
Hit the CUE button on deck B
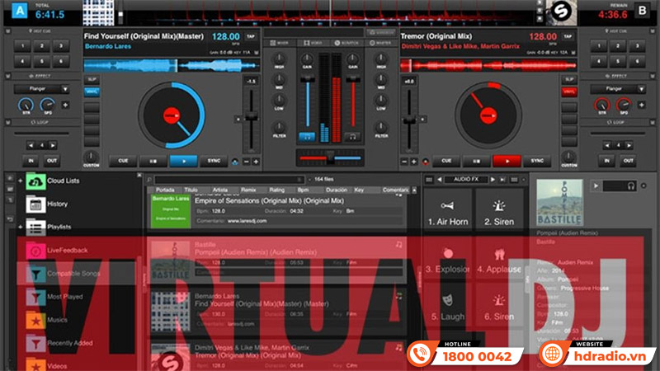446,161
